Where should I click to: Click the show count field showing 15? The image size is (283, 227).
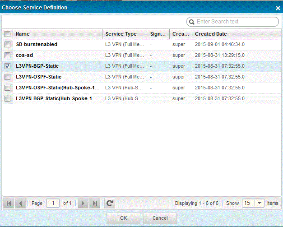pos(249,203)
